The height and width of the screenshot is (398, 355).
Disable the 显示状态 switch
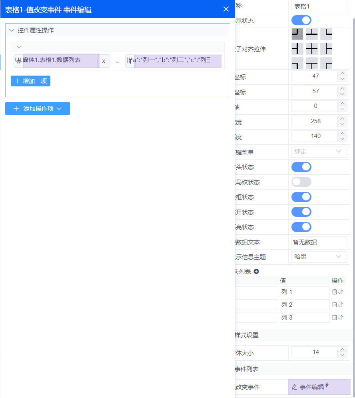click(301, 20)
